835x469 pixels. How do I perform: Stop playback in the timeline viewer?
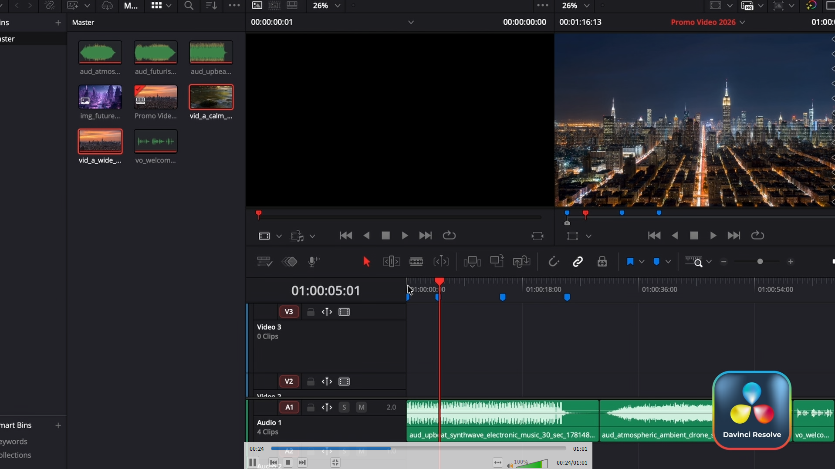[694, 236]
